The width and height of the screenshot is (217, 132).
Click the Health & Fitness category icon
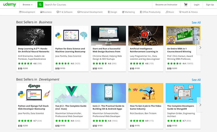point(180,12)
